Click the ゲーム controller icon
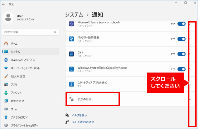Viewport: 198px width, 129px height. (6, 109)
